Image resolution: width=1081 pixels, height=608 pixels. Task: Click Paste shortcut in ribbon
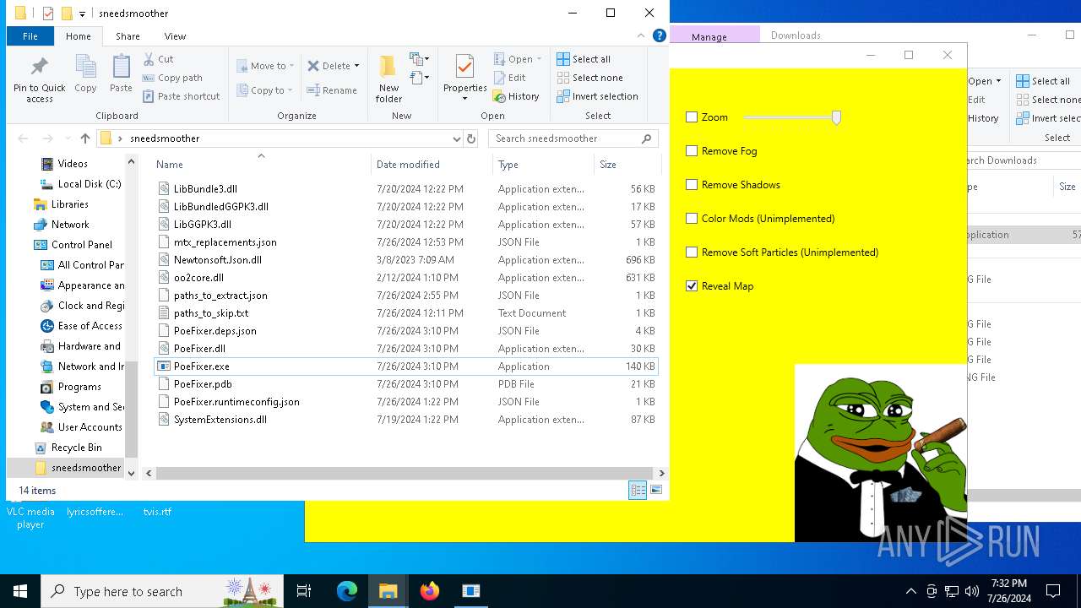pyautogui.click(x=182, y=96)
